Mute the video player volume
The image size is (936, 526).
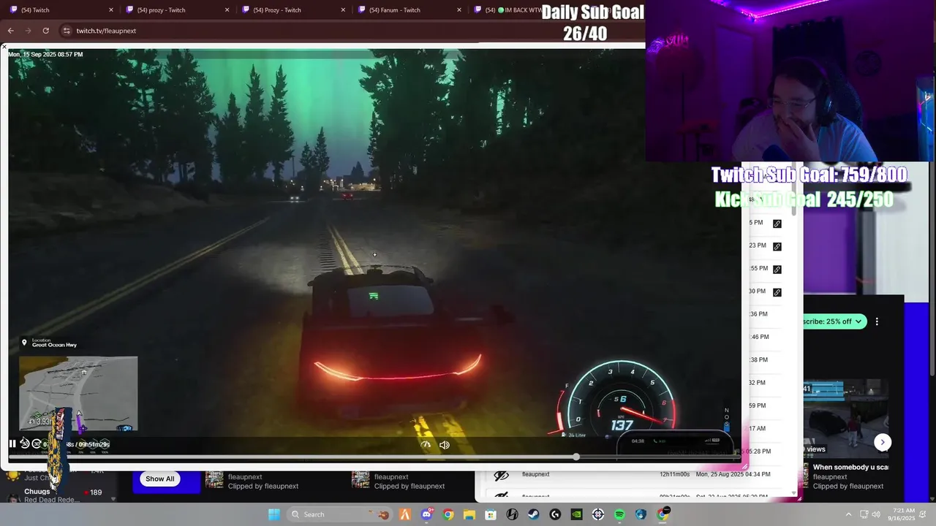(444, 444)
